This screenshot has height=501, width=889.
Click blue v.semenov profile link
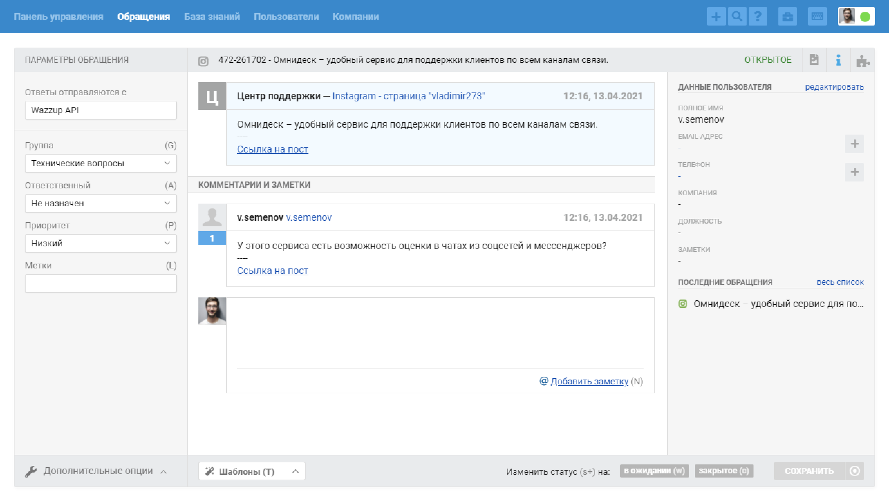(x=309, y=217)
